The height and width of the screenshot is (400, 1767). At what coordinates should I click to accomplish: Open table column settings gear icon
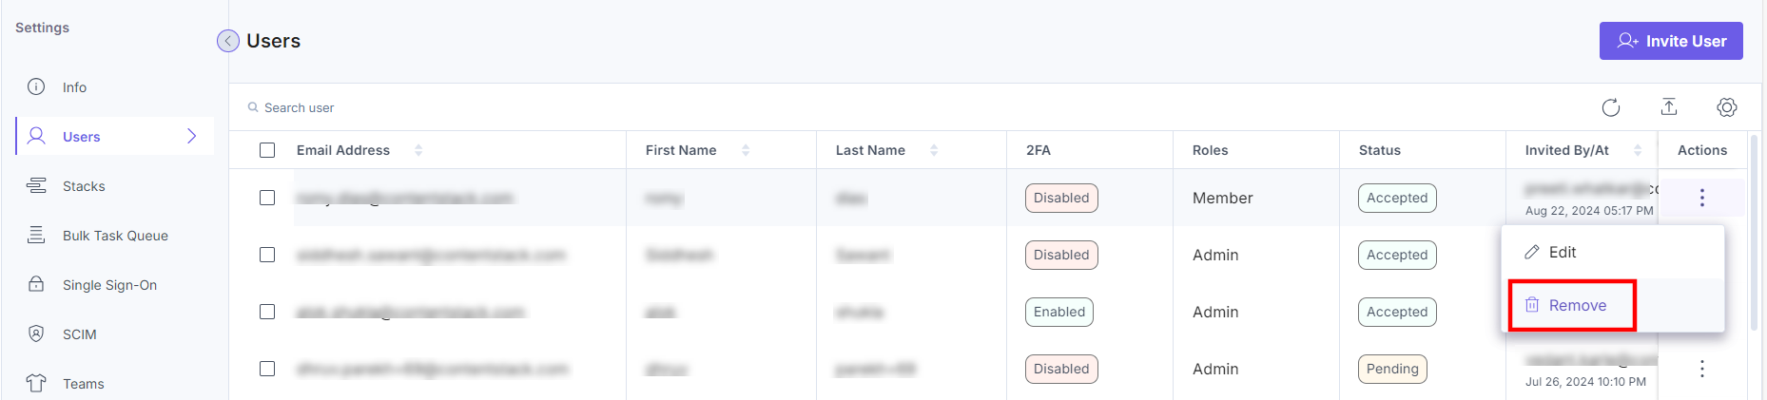[1727, 107]
